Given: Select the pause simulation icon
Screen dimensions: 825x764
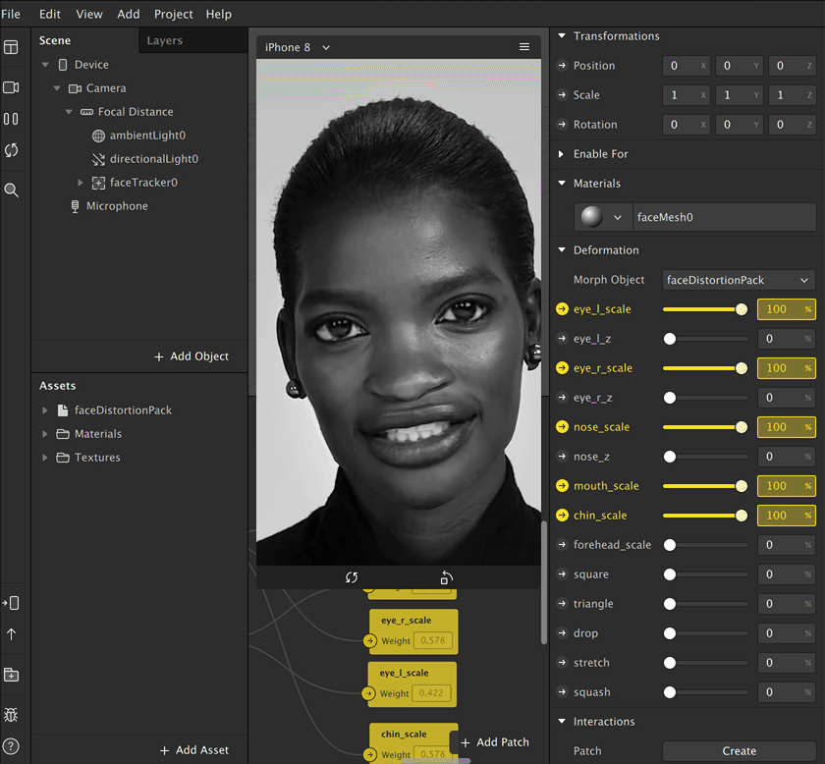Looking at the screenshot, I should click(x=13, y=118).
